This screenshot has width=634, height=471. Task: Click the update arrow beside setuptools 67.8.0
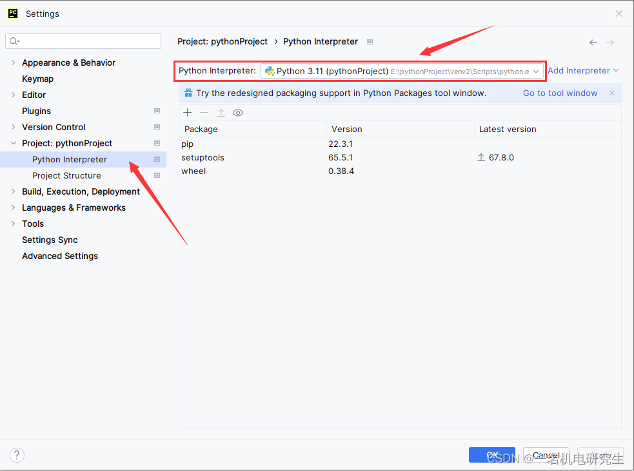coord(480,158)
